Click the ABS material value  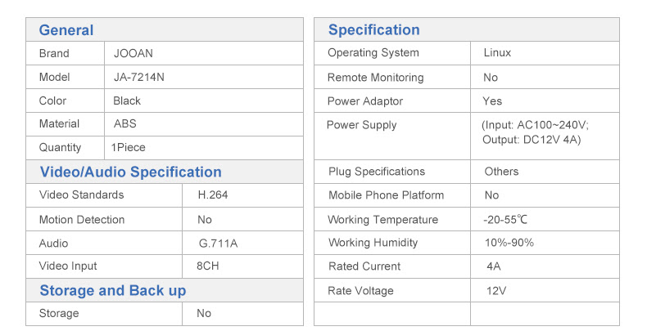(125, 123)
